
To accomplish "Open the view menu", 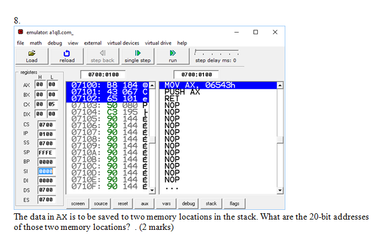I will [x=73, y=43].
